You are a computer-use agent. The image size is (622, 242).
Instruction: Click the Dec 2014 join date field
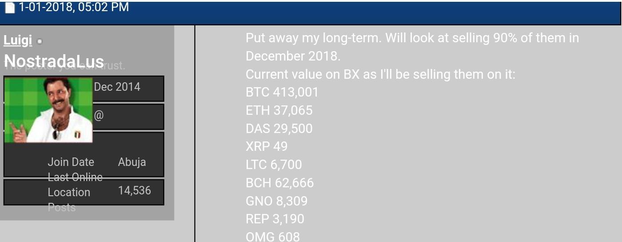(x=117, y=87)
